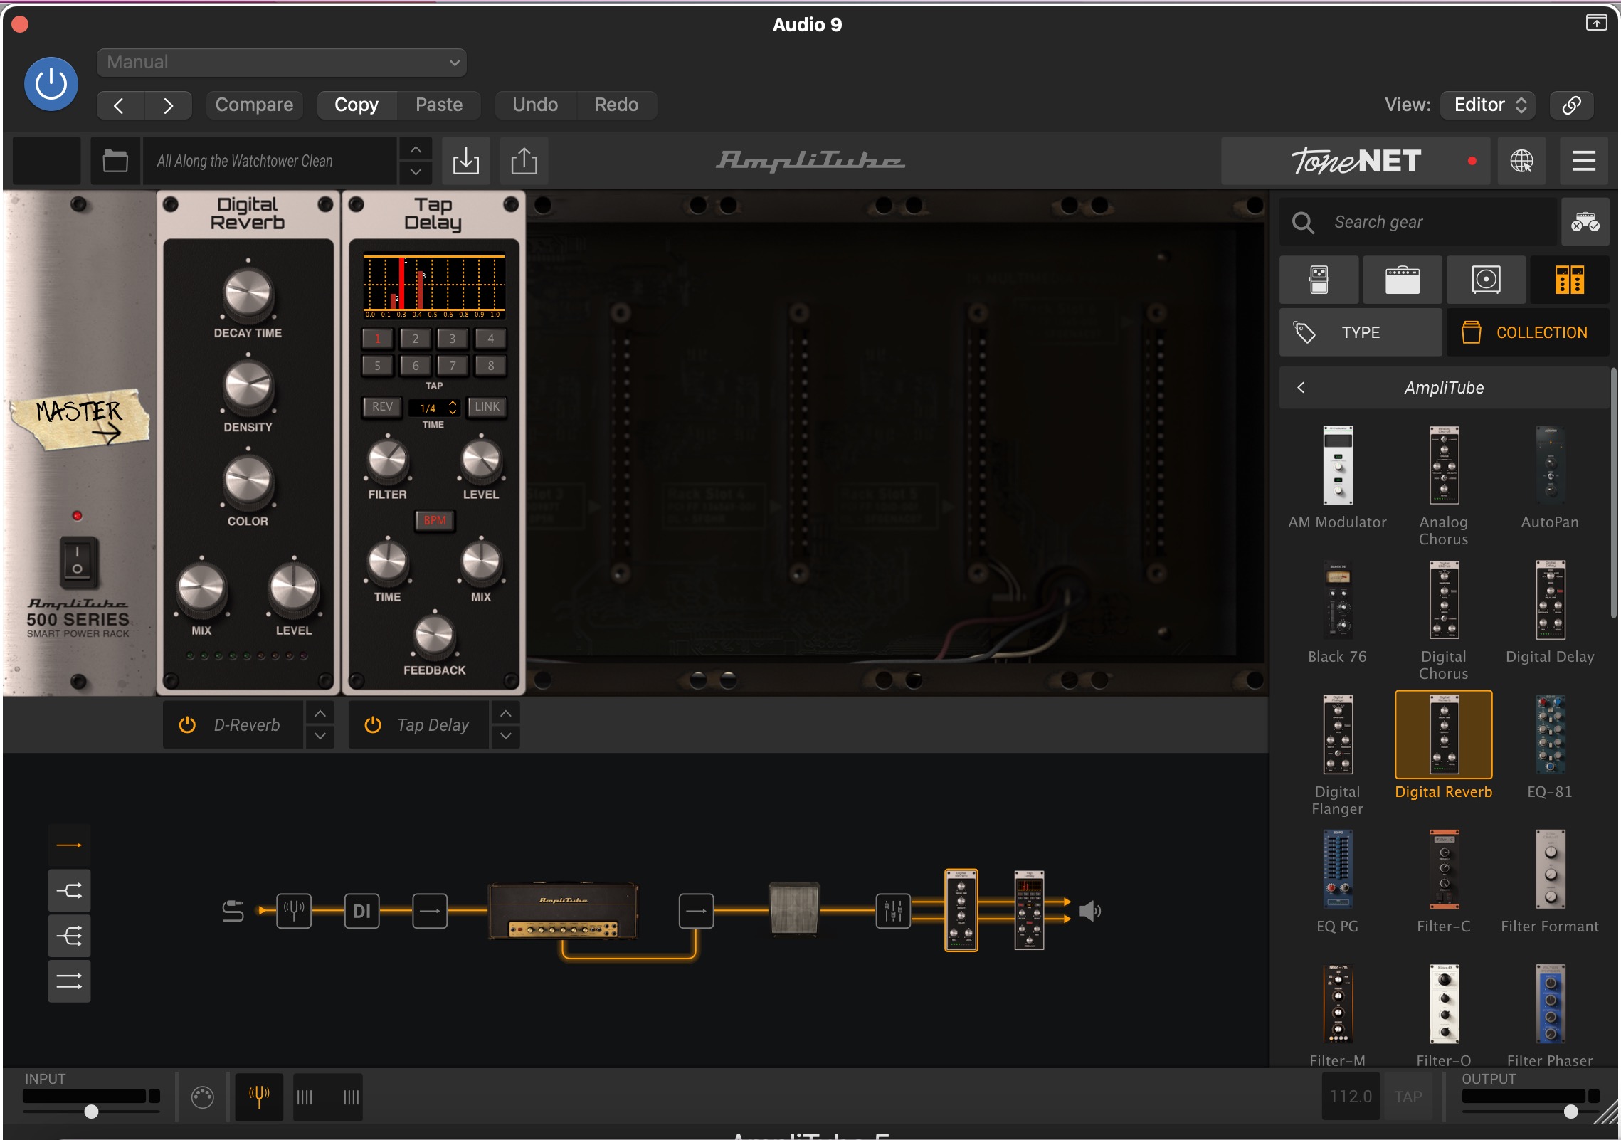Select next preset with down chevron

(416, 172)
